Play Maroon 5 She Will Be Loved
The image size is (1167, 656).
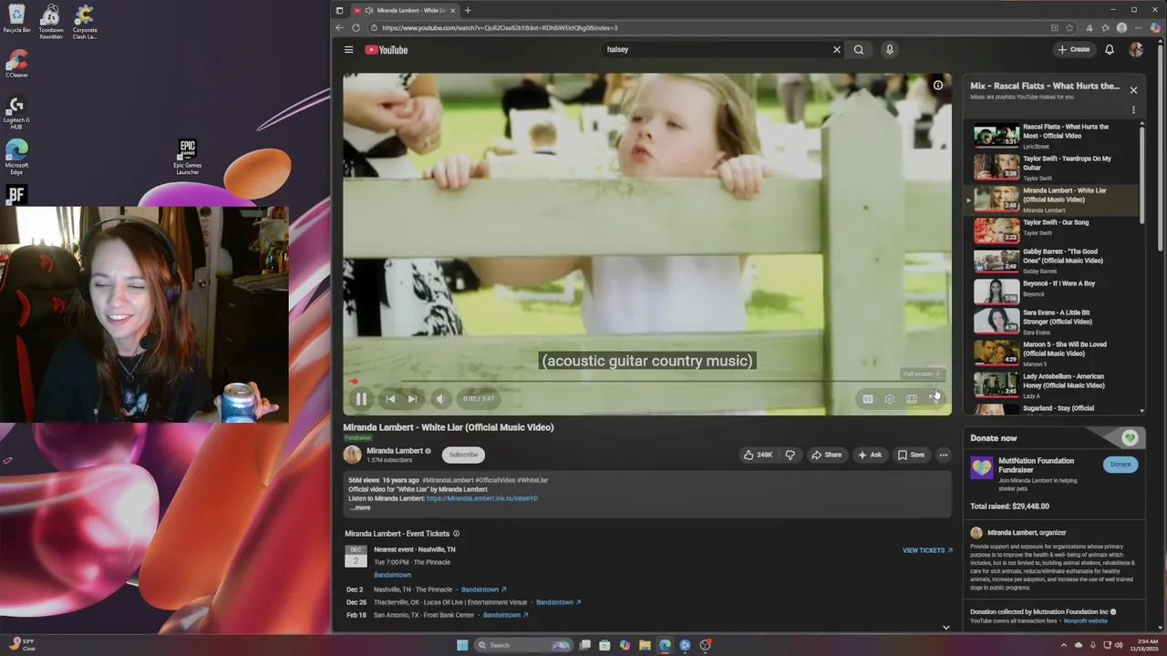[1052, 353]
